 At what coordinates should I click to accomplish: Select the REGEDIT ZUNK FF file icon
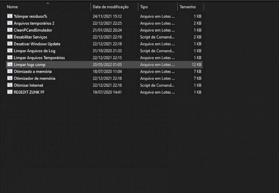pos(10,92)
